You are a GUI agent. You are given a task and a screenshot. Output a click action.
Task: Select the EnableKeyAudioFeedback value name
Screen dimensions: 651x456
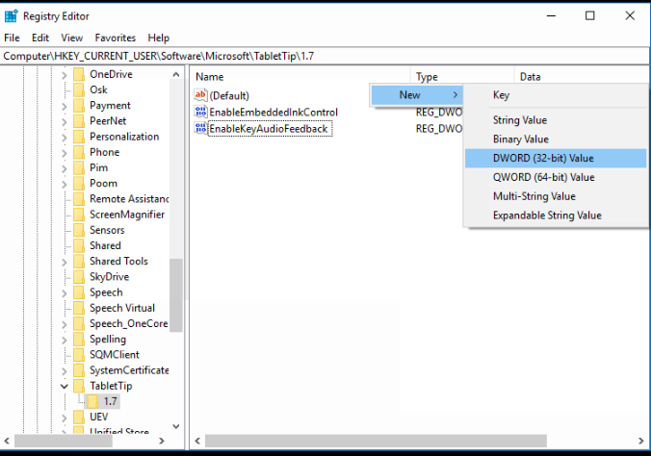tap(269, 129)
